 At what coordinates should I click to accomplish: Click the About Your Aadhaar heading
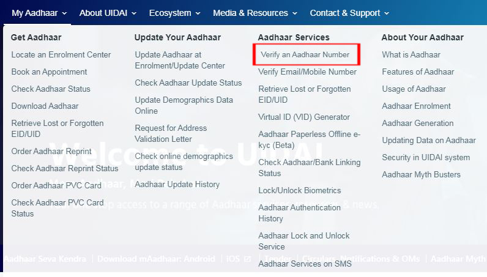click(422, 37)
